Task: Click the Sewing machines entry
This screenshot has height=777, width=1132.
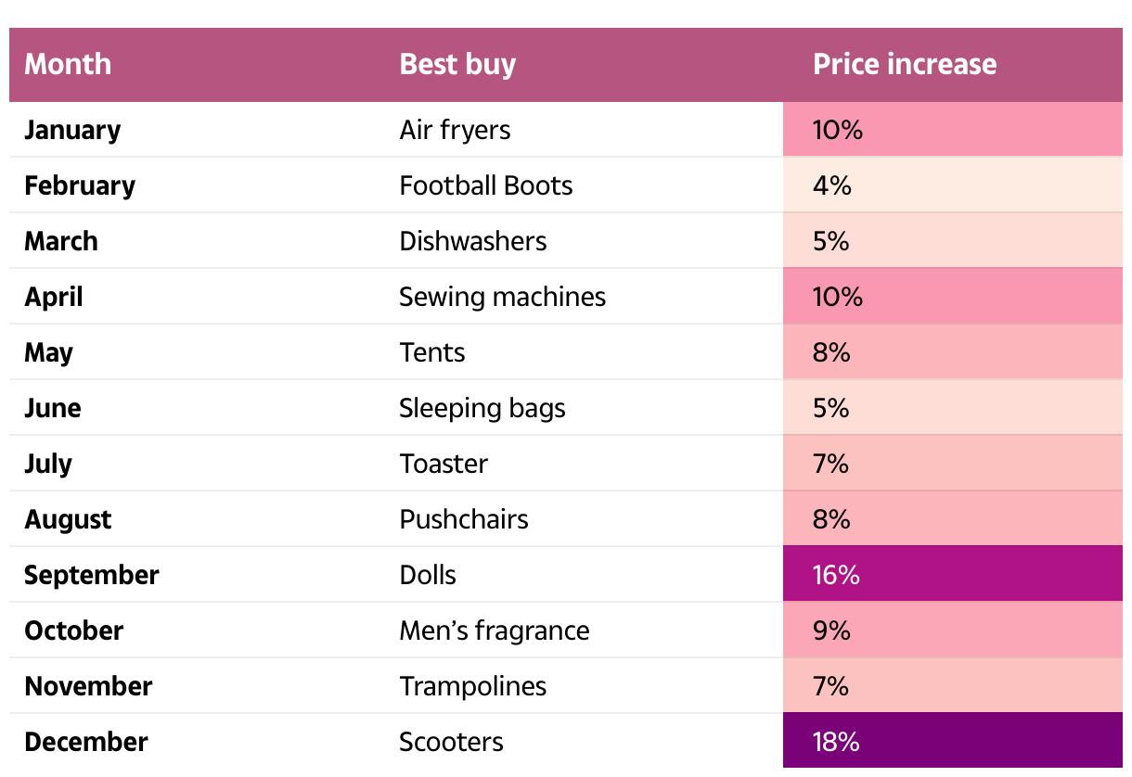Action: pyautogui.click(x=502, y=297)
